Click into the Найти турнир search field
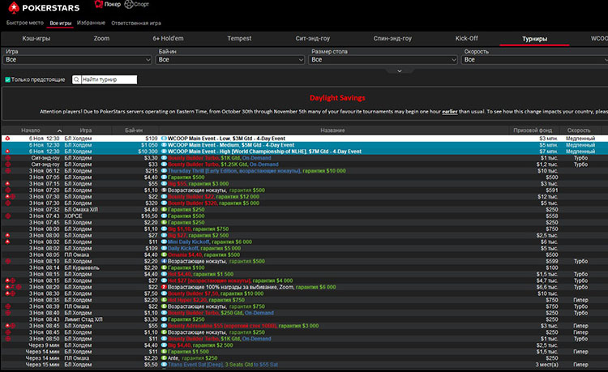The image size is (608, 372). (x=109, y=79)
